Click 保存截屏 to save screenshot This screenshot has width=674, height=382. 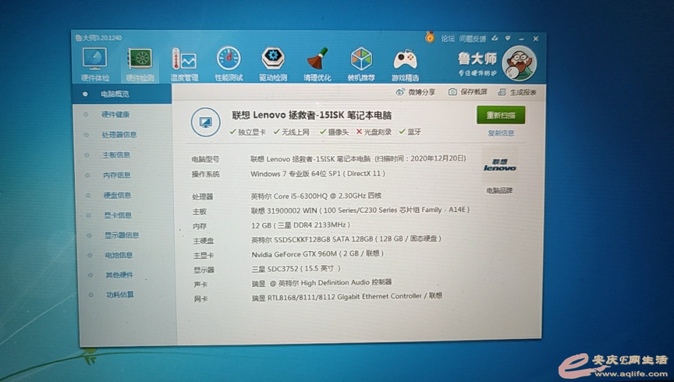coord(468,92)
